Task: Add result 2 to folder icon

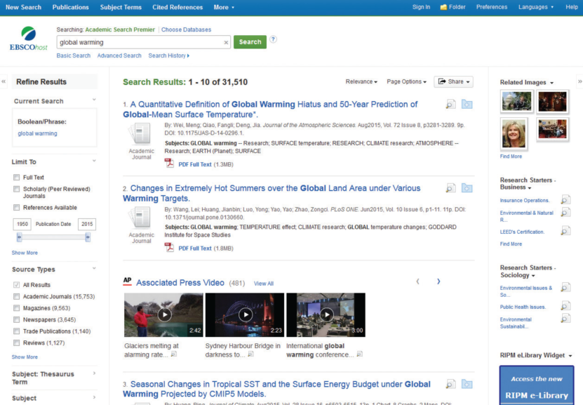Action: pos(467,188)
